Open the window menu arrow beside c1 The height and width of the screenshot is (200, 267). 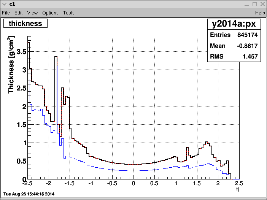(5, 4)
